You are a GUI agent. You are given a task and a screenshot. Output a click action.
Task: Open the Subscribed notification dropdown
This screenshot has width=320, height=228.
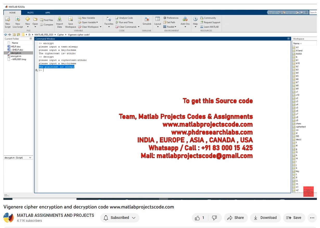click(120, 218)
